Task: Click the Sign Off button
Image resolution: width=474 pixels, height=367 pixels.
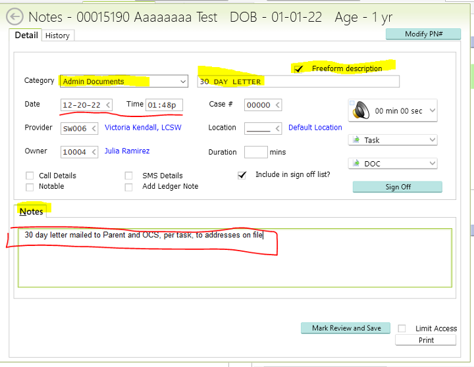Action: (397, 187)
